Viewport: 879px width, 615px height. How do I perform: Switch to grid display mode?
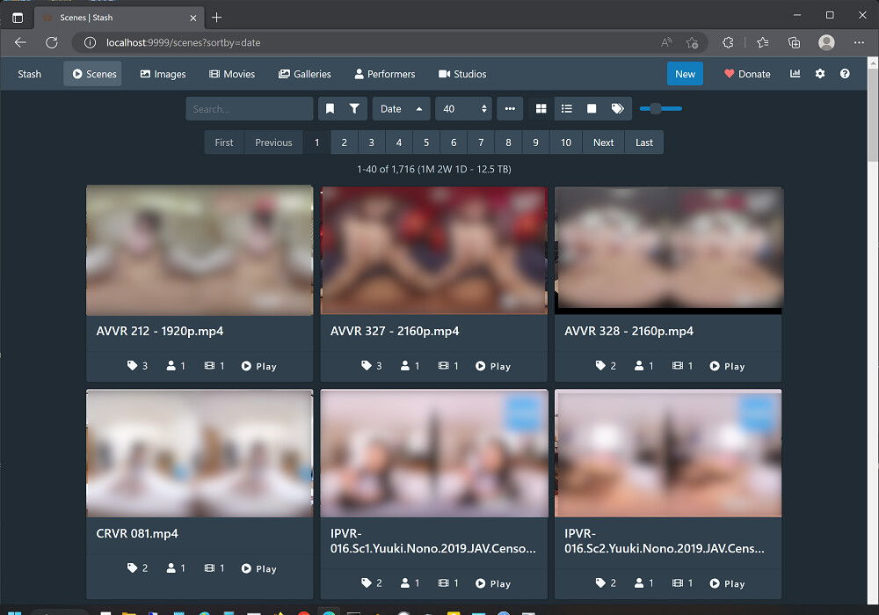pyautogui.click(x=541, y=109)
